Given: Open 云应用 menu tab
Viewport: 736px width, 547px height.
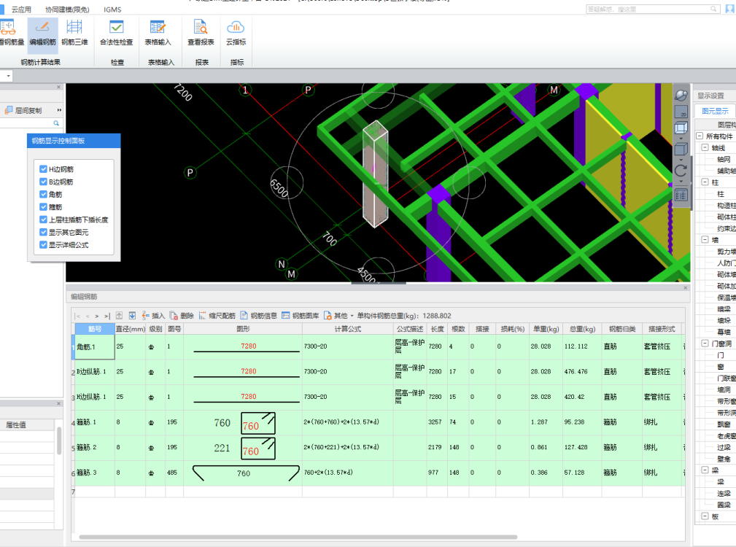Looking at the screenshot, I should (21, 9).
